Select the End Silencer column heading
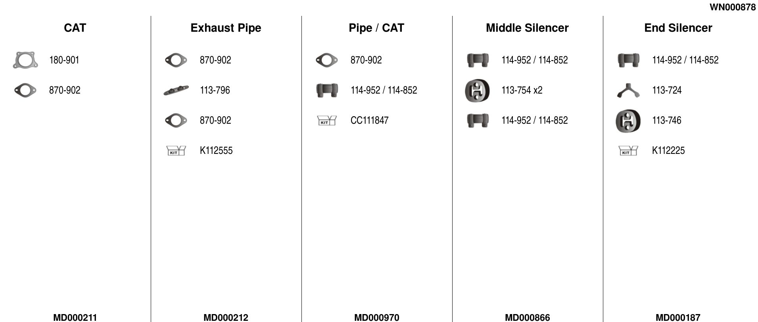The width and height of the screenshot is (758, 322). pyautogui.click(x=678, y=28)
